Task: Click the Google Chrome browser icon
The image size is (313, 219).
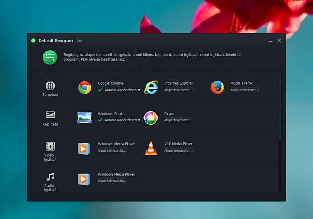Action: point(85,88)
